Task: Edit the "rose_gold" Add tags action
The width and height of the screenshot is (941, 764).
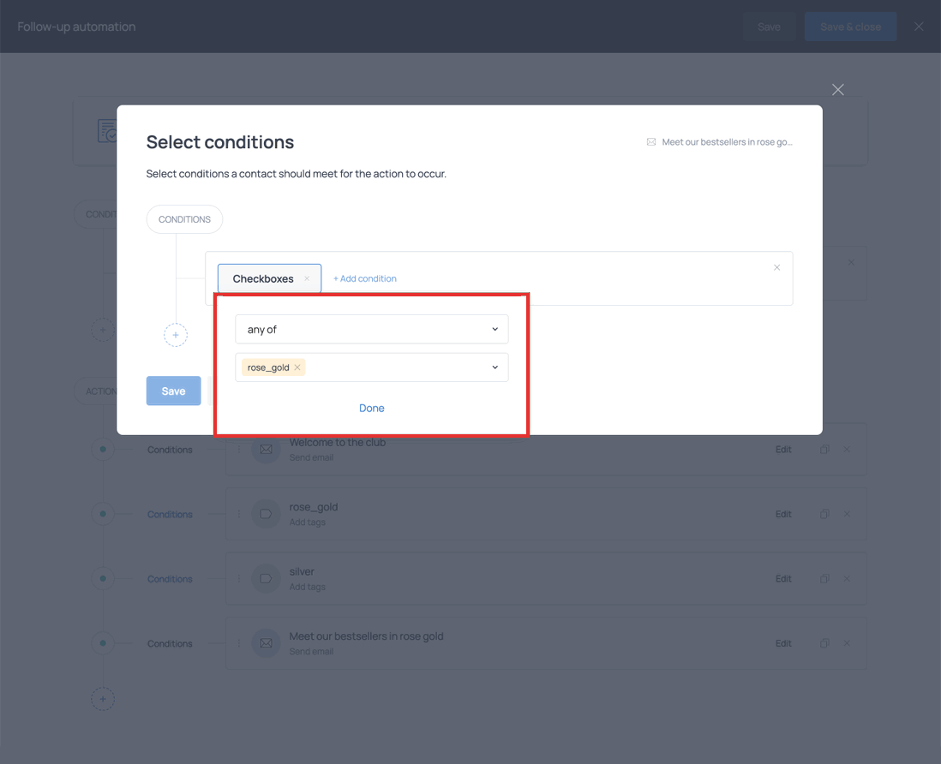Action: tap(782, 514)
